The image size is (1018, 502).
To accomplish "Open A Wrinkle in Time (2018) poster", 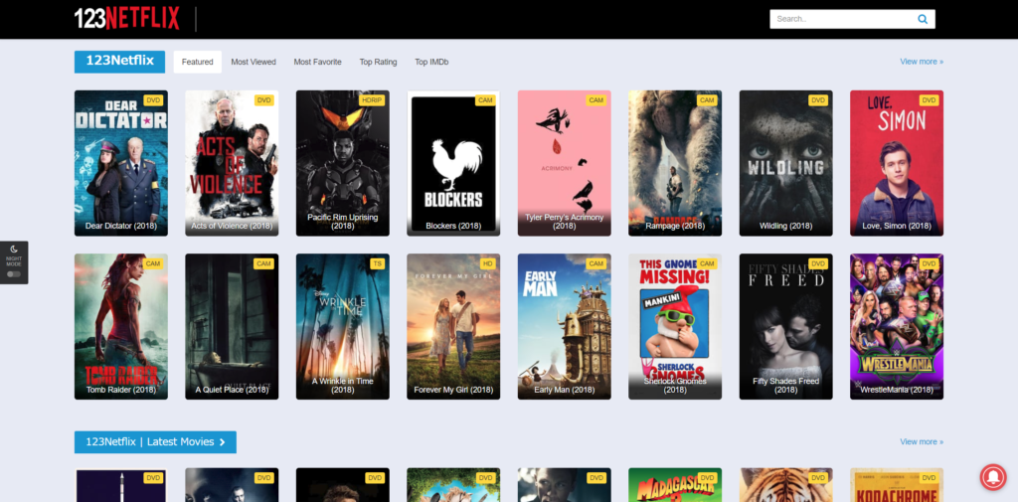I will pyautogui.click(x=343, y=327).
